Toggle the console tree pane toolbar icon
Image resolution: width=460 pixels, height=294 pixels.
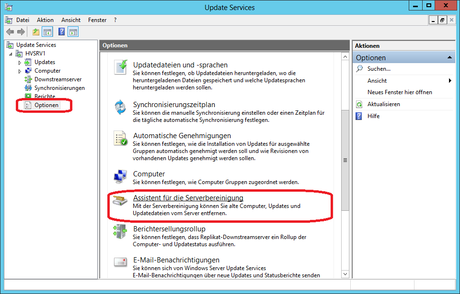click(x=47, y=32)
